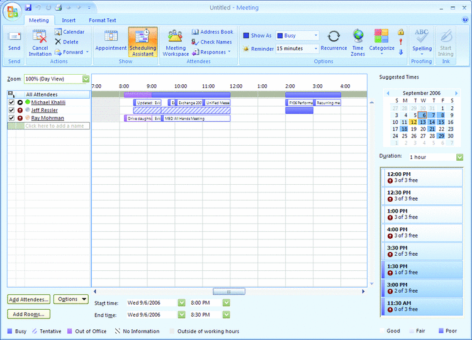Viewport: 472px width, 340px height.
Task: Open Meeting Workspace
Action: pos(176,41)
